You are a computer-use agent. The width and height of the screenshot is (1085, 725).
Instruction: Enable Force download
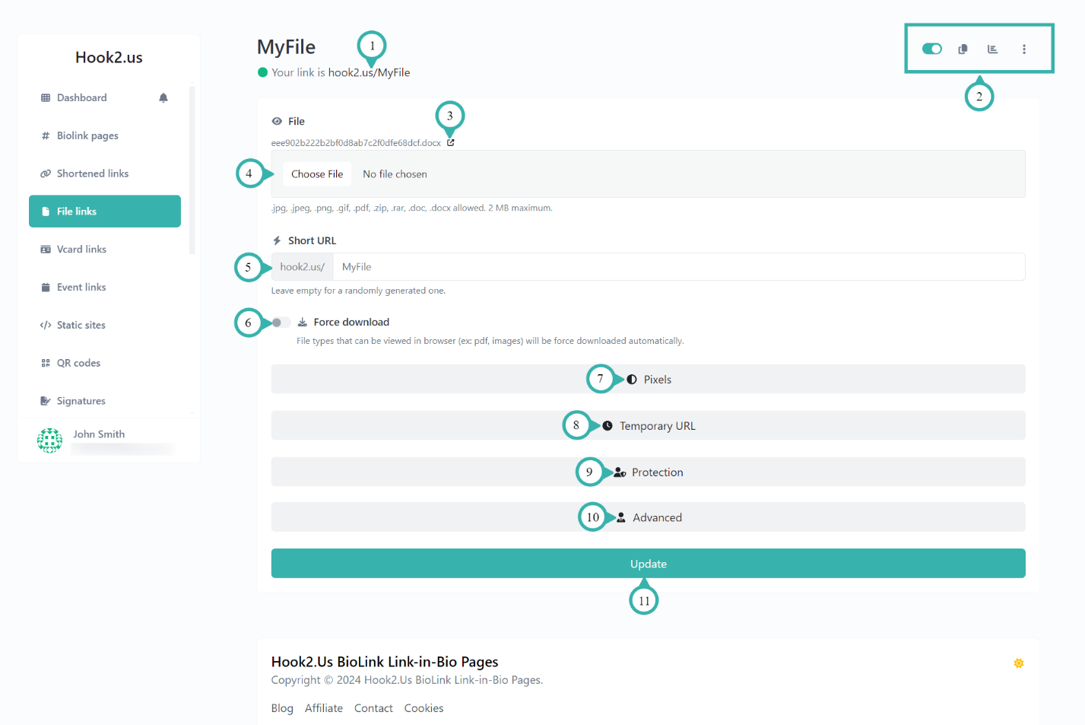click(x=280, y=322)
